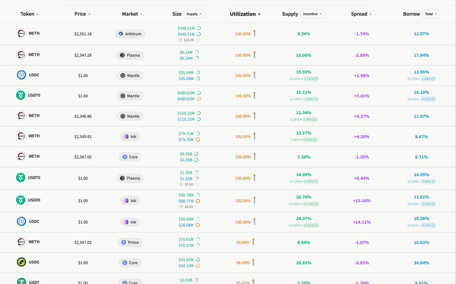Click borrow rate 8.87%
Screen dimensions: 456x284
[421, 136]
